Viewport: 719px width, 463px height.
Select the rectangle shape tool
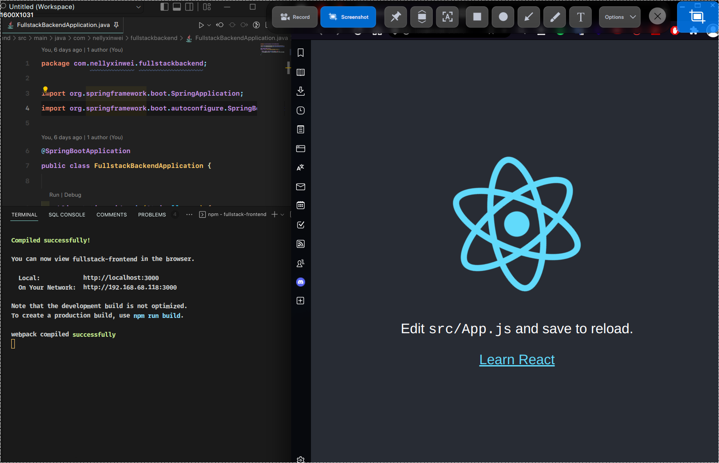pyautogui.click(x=477, y=17)
